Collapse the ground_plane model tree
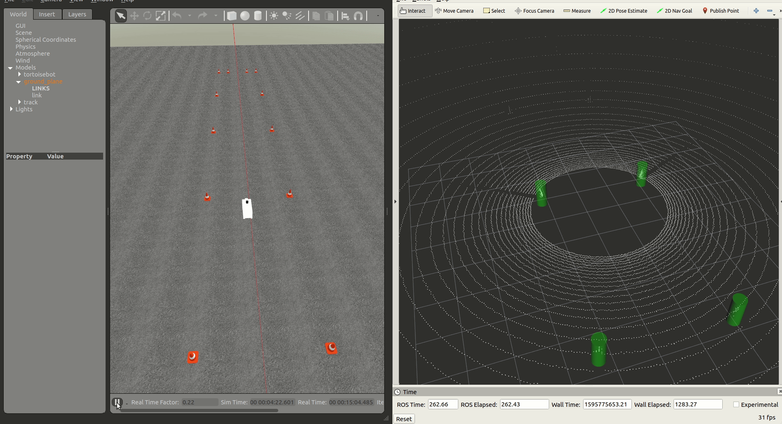This screenshot has height=424, width=782. [x=18, y=82]
